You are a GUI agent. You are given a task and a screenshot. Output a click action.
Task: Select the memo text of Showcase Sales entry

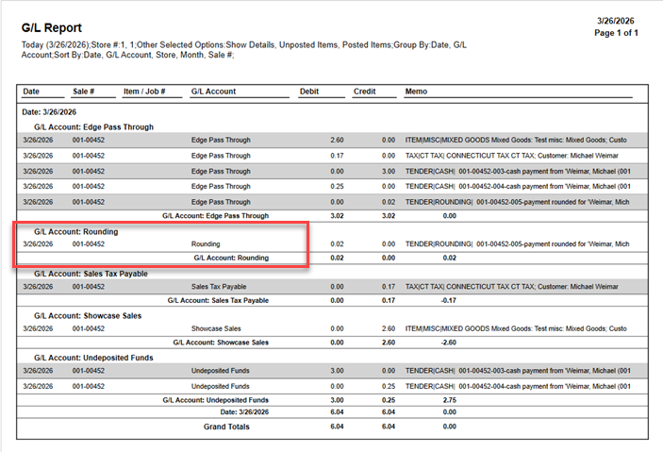(514, 328)
